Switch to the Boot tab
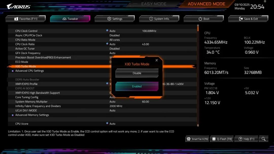The width and height of the screenshot is (274, 154). (203, 19)
